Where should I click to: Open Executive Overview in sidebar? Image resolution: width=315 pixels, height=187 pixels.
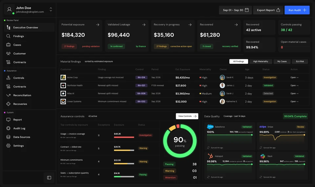point(29,28)
